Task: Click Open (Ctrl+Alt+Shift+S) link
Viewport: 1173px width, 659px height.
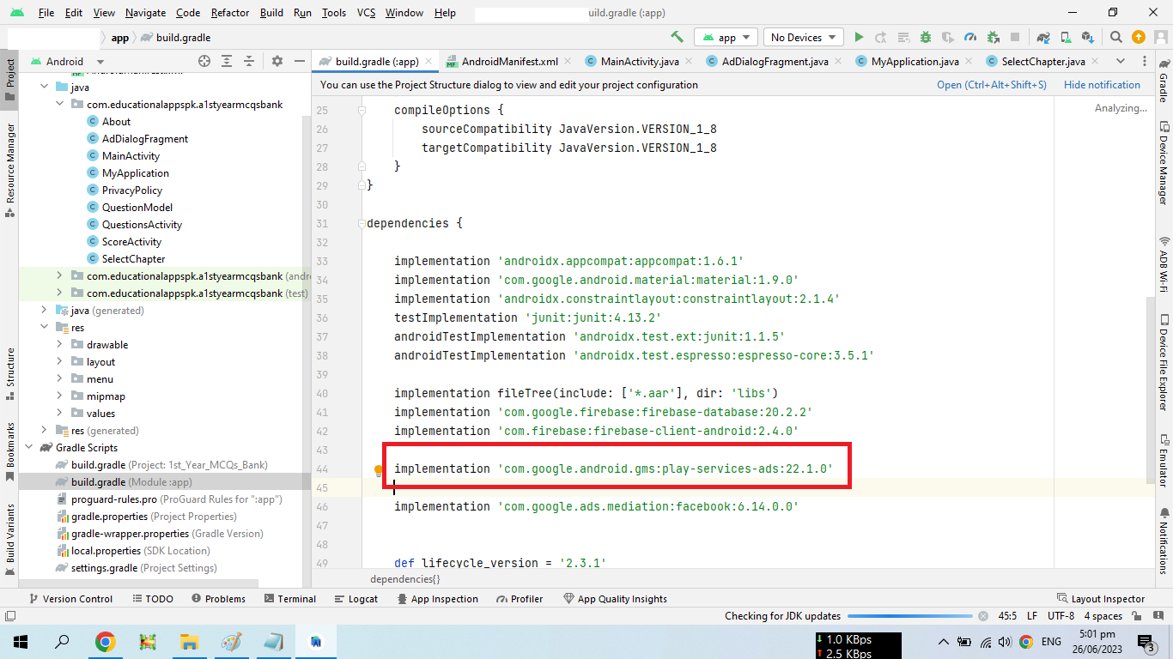Action: (x=992, y=85)
